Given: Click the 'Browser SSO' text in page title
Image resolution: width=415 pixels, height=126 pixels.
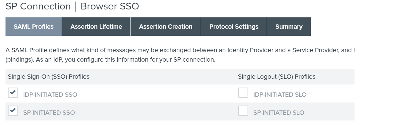Looking at the screenshot, I should pyautogui.click(x=110, y=6).
